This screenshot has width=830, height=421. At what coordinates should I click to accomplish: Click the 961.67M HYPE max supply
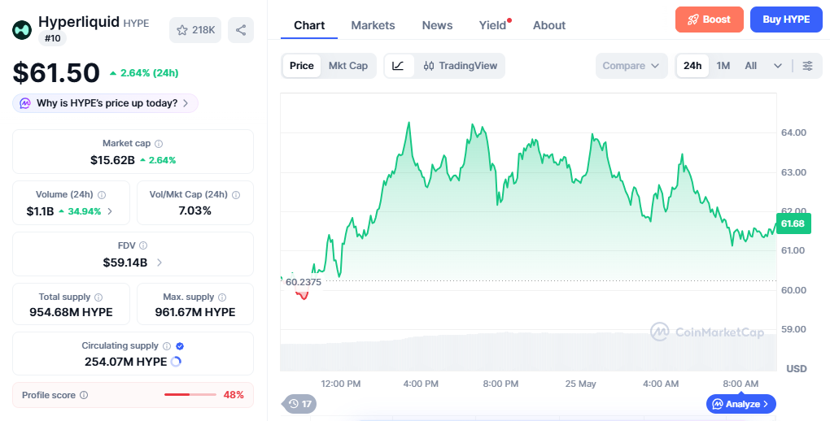click(x=195, y=312)
